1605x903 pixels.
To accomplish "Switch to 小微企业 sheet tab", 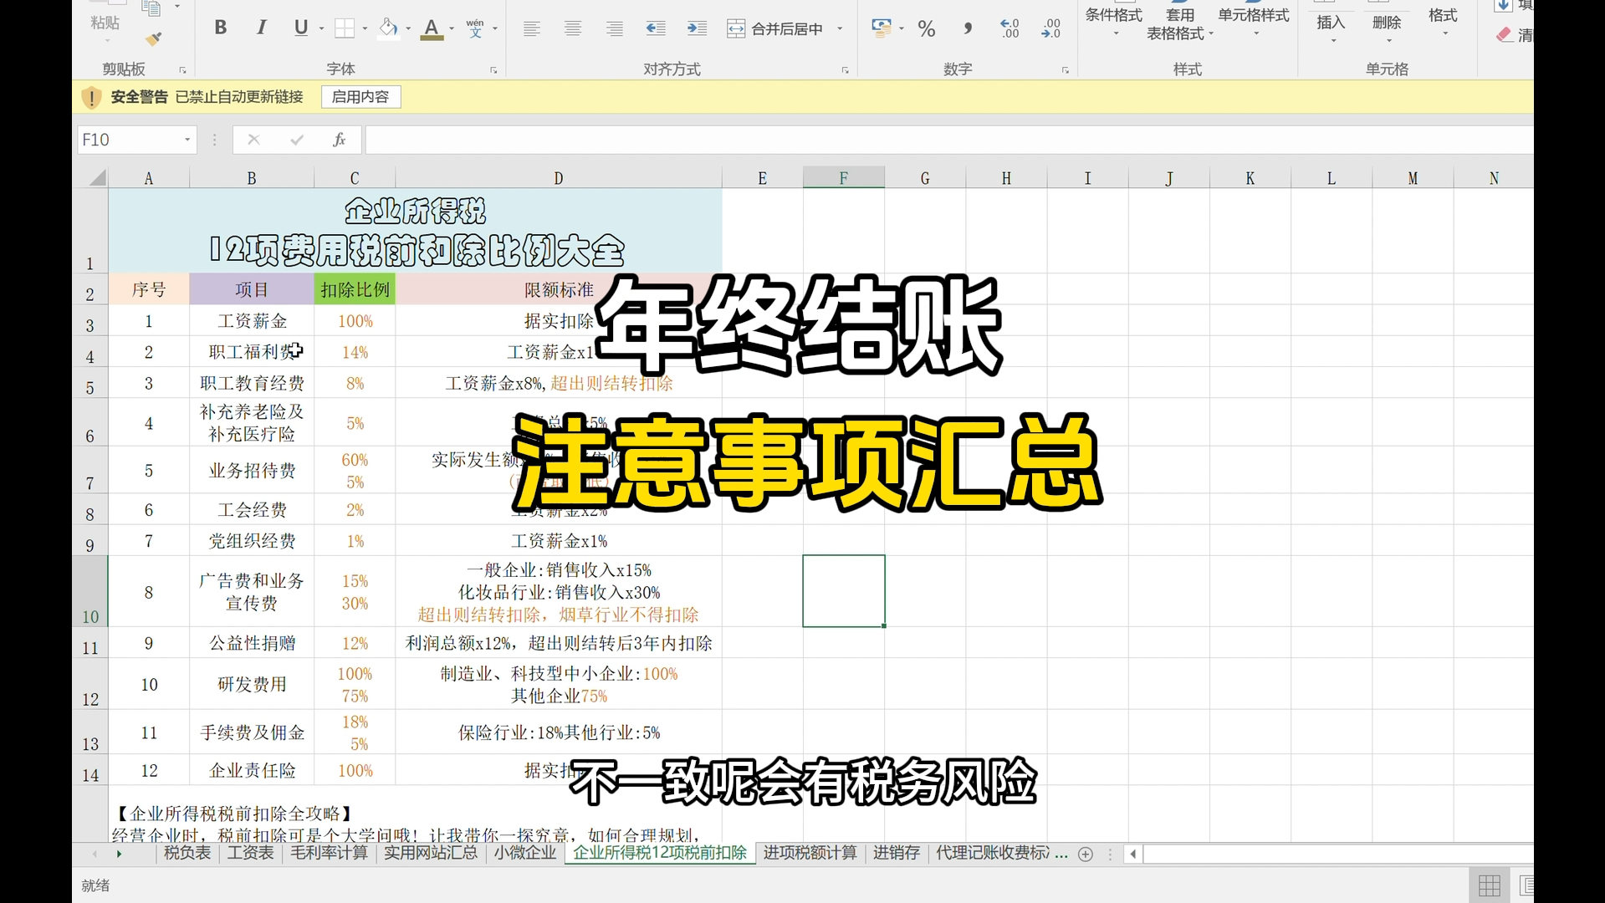I will click(525, 853).
